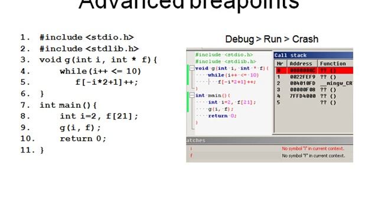The width and height of the screenshot is (378, 212).
Task: Click slide listing line 10 'return 0;'
Action: pos(83,139)
